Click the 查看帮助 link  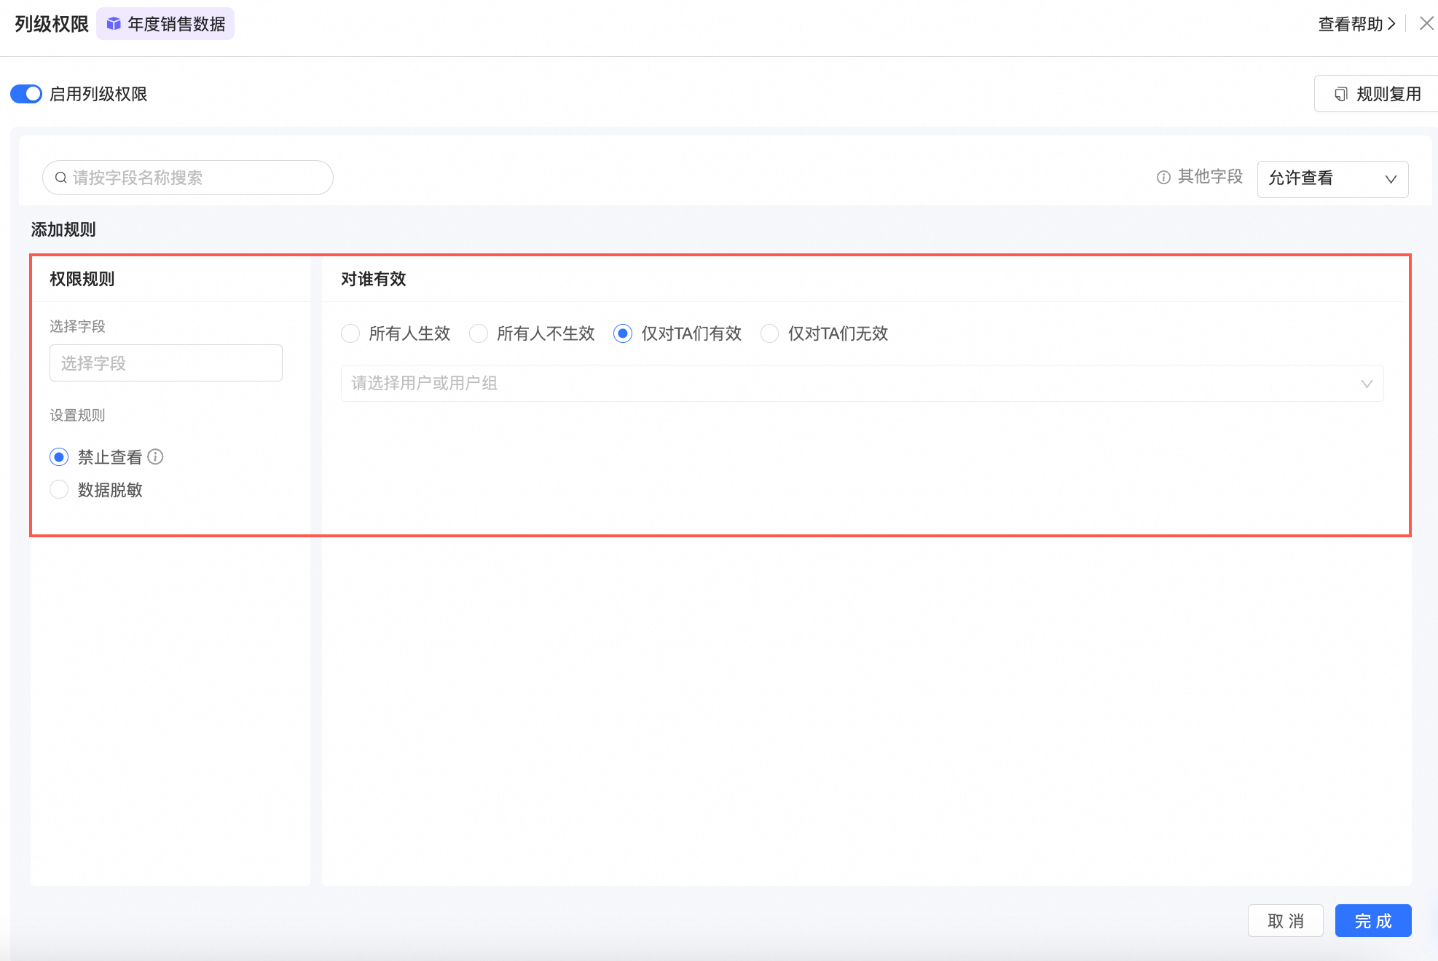pos(1350,24)
